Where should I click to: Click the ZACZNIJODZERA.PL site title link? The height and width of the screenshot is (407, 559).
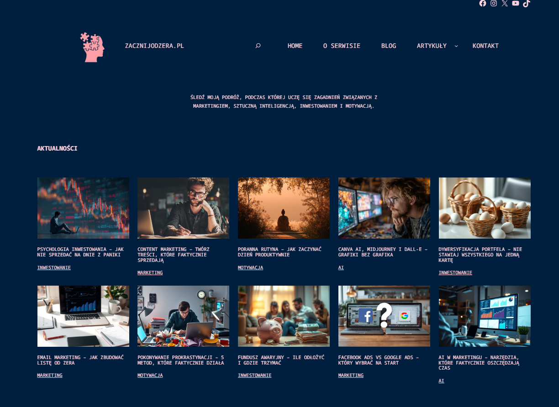(x=154, y=46)
